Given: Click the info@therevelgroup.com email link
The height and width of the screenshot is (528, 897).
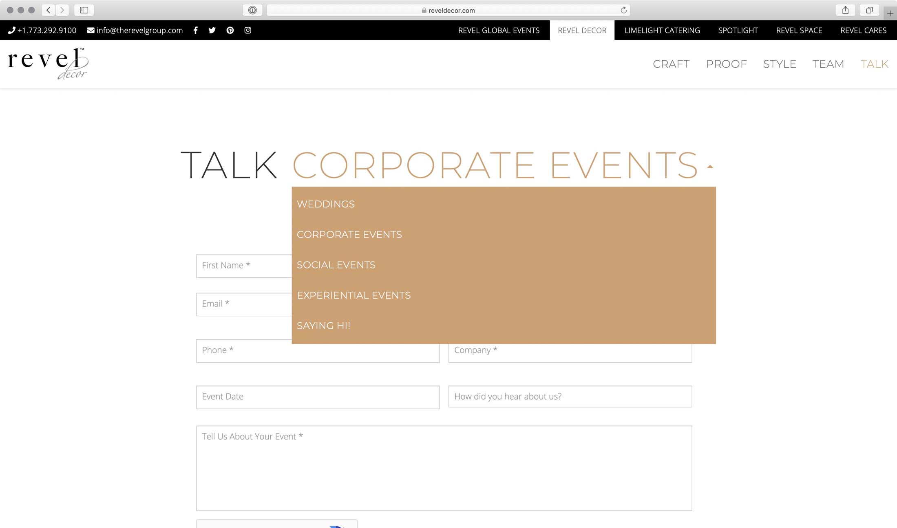Looking at the screenshot, I should (139, 30).
